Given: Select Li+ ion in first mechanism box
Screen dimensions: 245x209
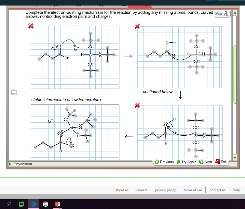Looking at the screenshot, I should pyautogui.click(x=76, y=49).
